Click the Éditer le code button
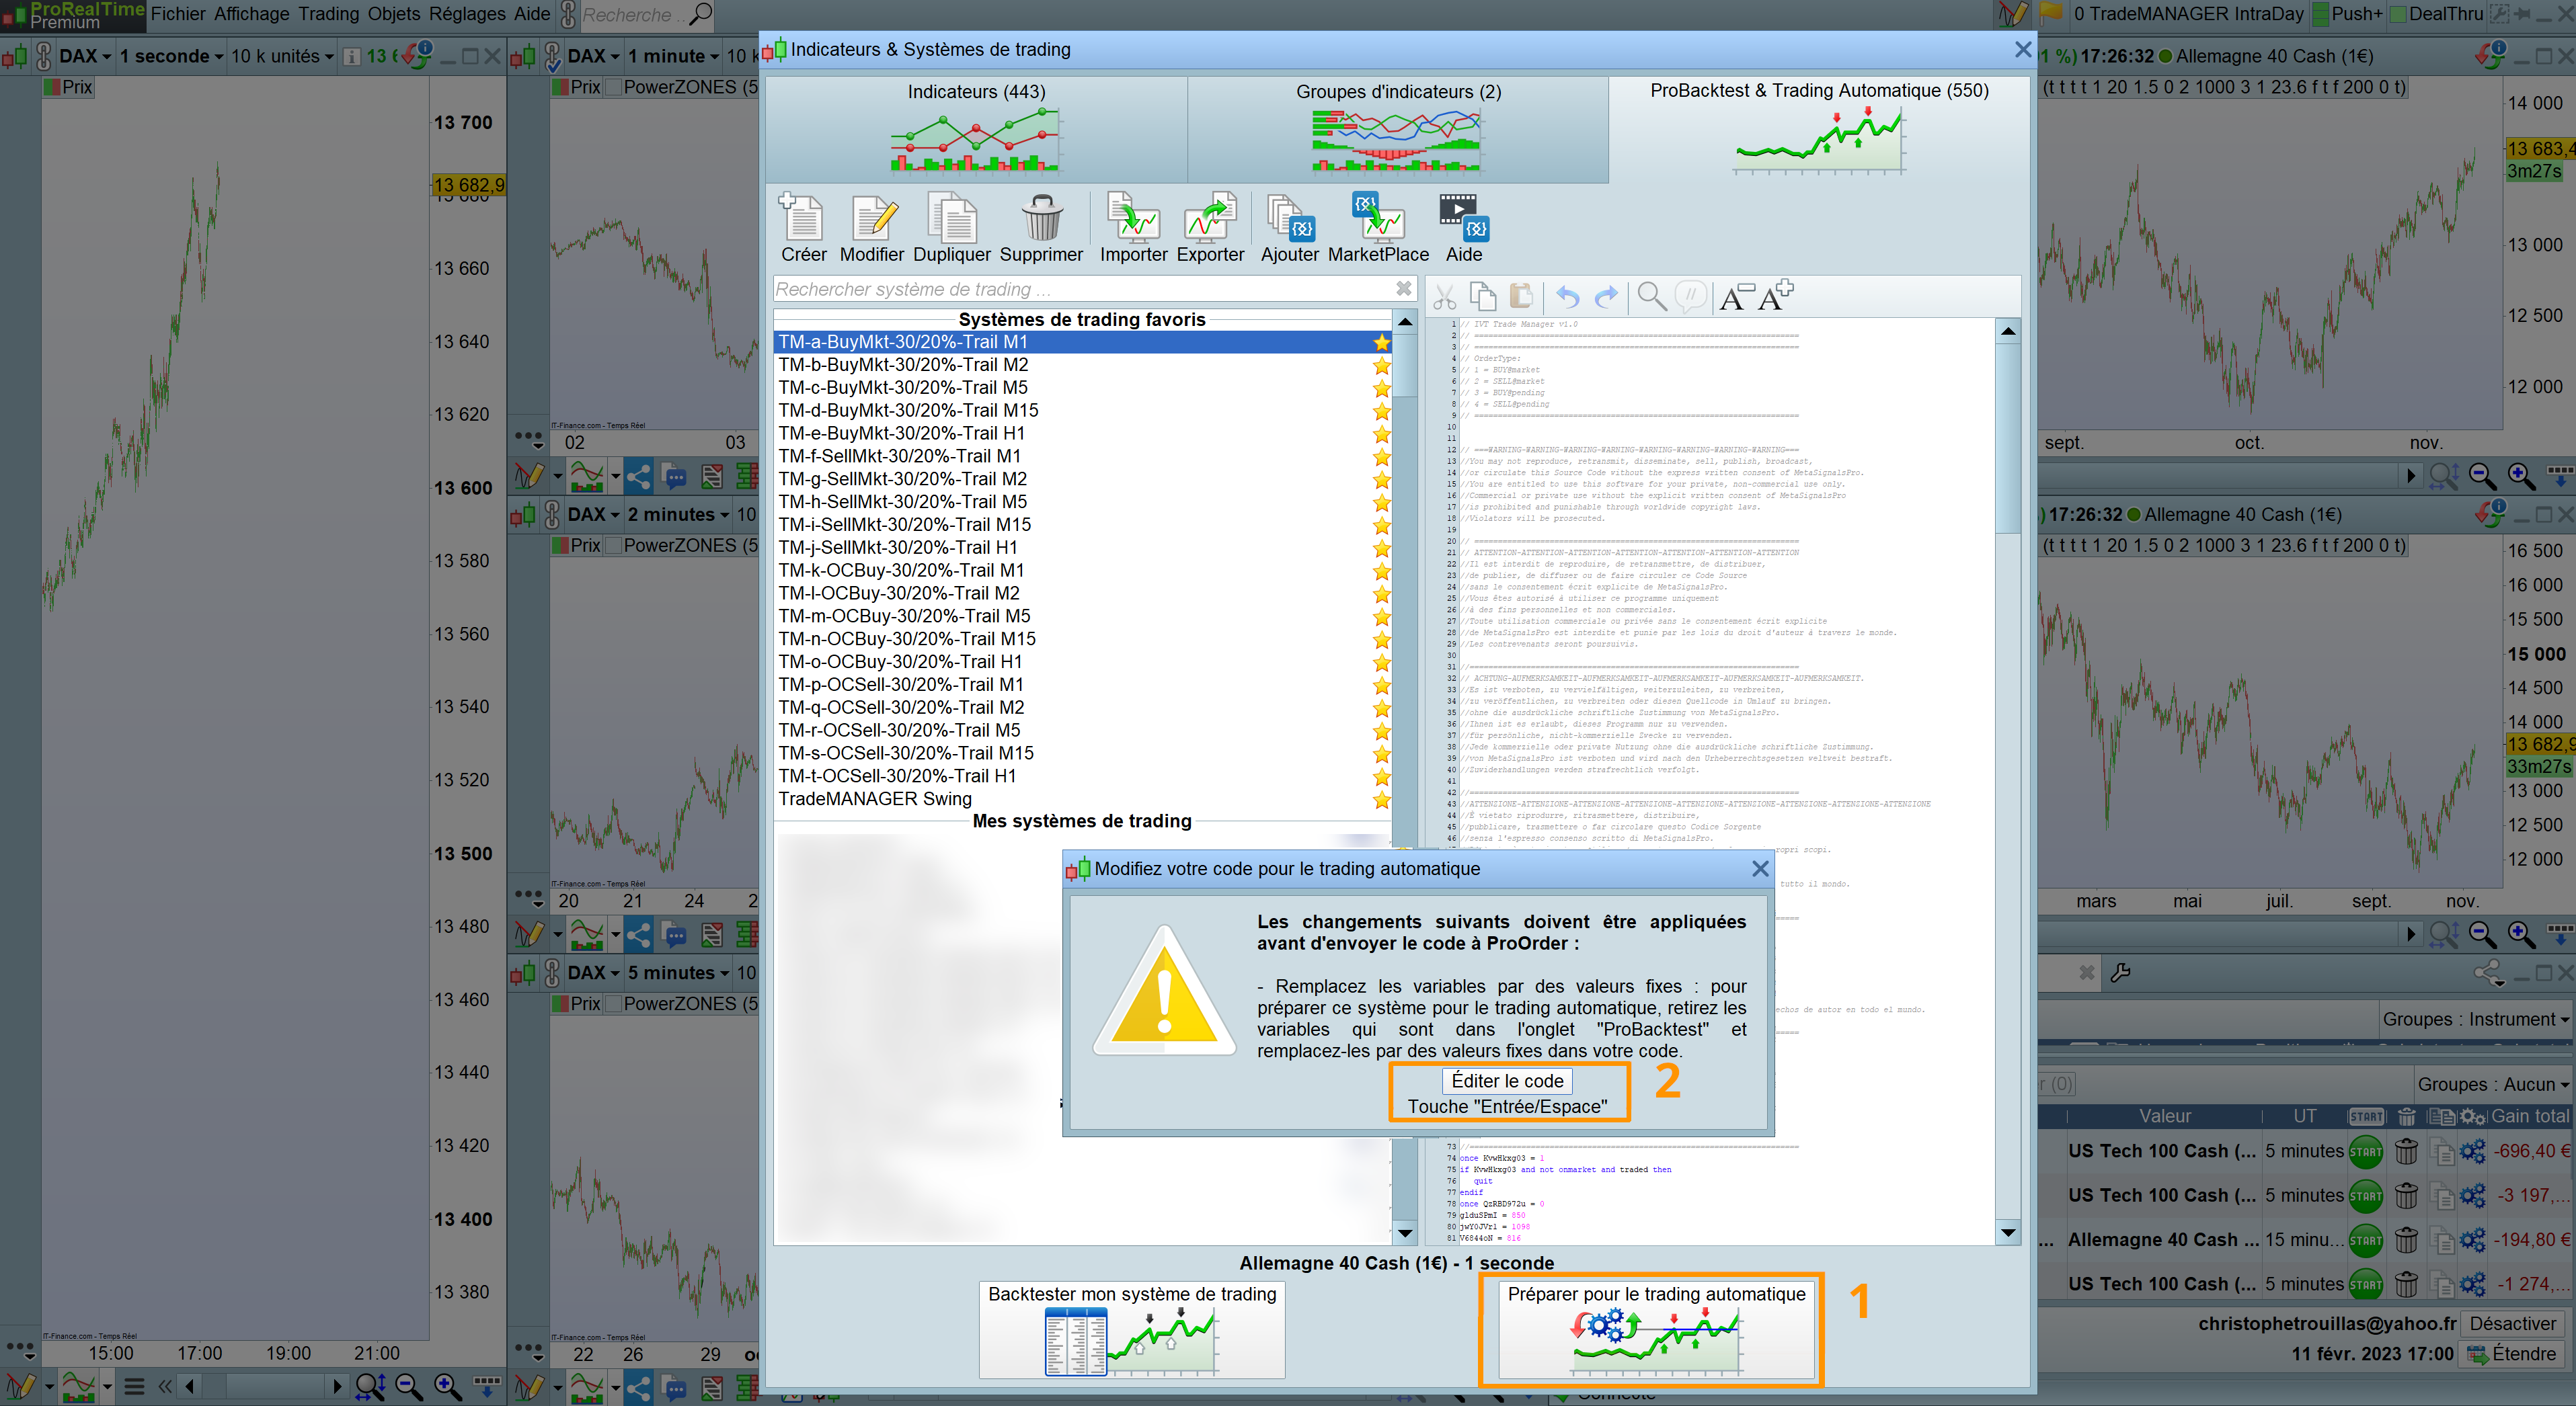 (1507, 1081)
